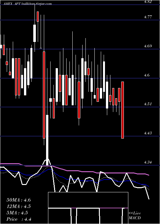Click the 50MA : 4.6 reading
Screen dimensions: 160x224
pyautogui.click(x=19, y=200)
